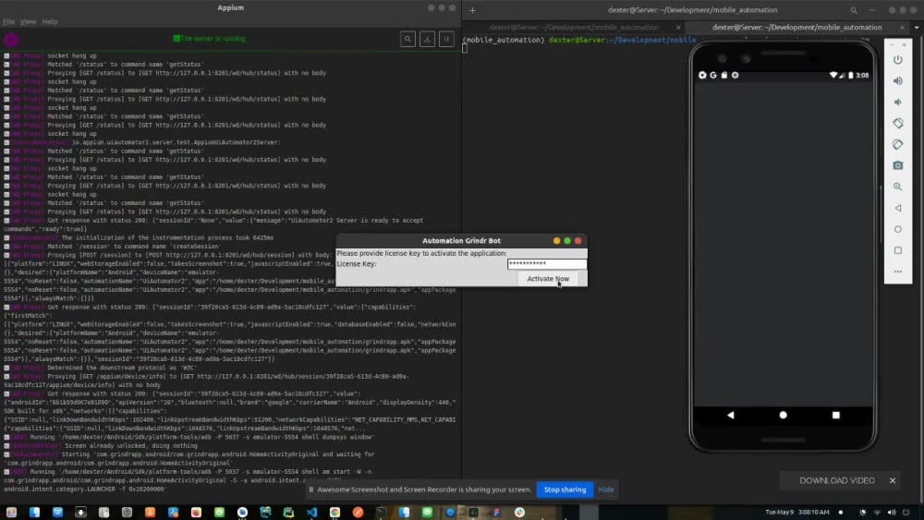The height and width of the screenshot is (520, 924).
Task: Open the terminal window options menu
Action: coord(872,10)
